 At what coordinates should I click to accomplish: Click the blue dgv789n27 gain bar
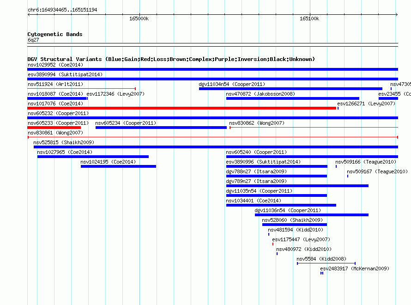point(297,186)
